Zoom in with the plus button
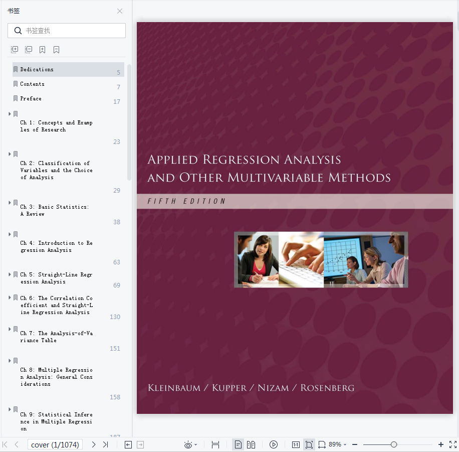 click(x=441, y=444)
